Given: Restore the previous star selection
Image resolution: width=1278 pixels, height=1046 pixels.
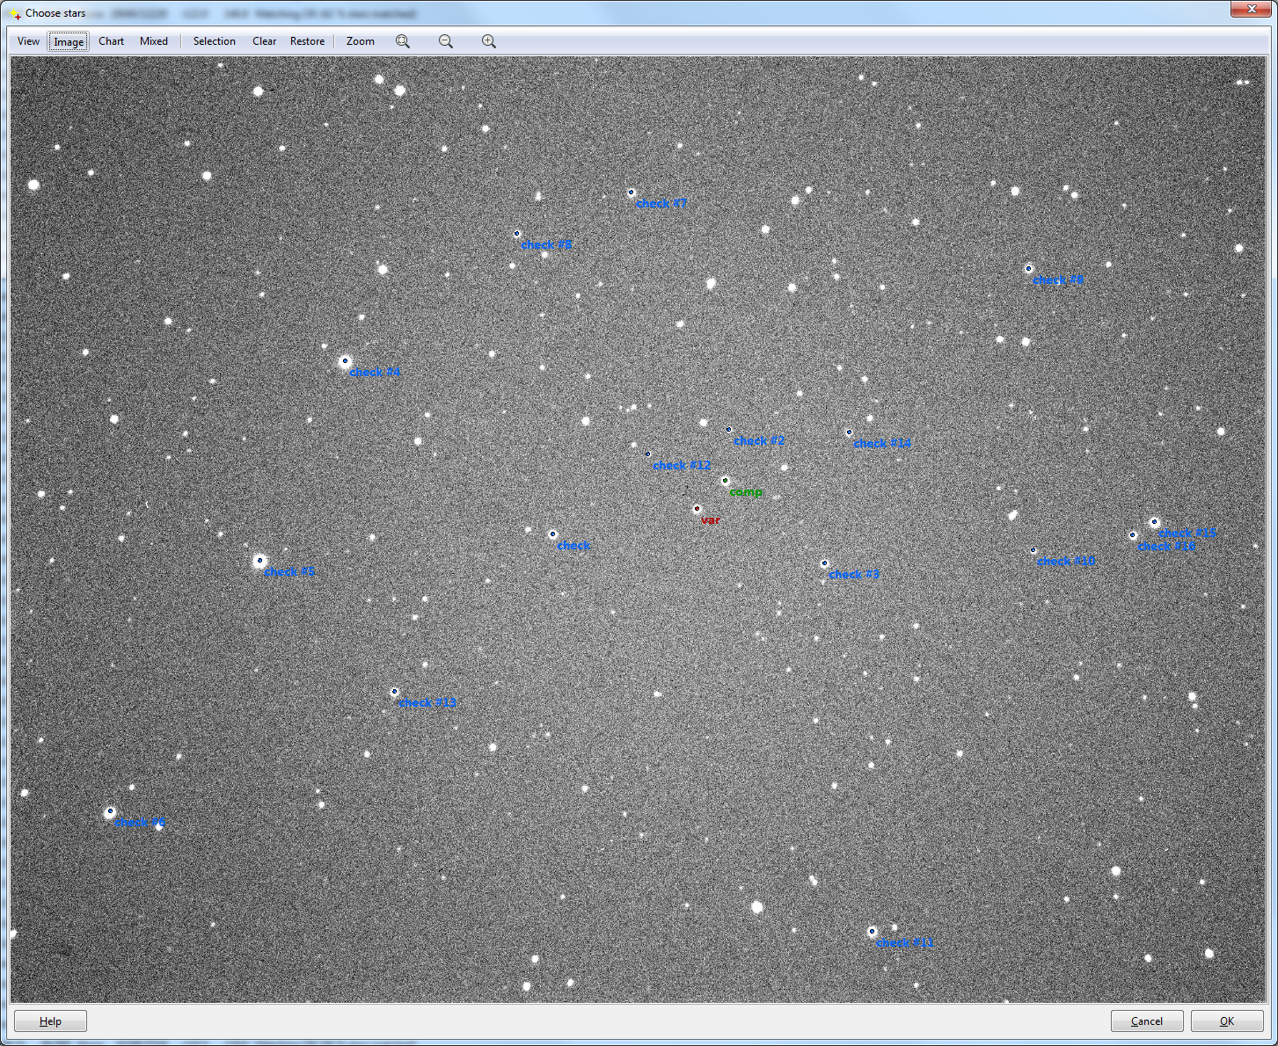Looking at the screenshot, I should pyautogui.click(x=307, y=41).
